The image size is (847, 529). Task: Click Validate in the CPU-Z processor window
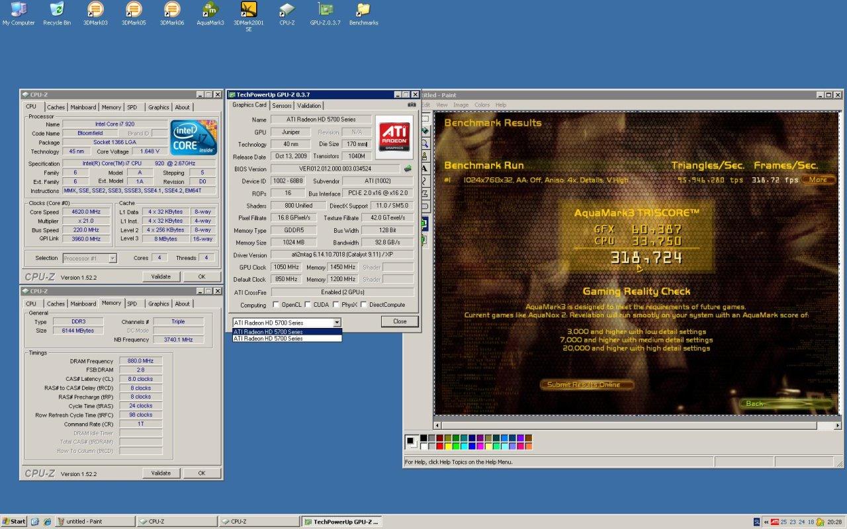(161, 276)
